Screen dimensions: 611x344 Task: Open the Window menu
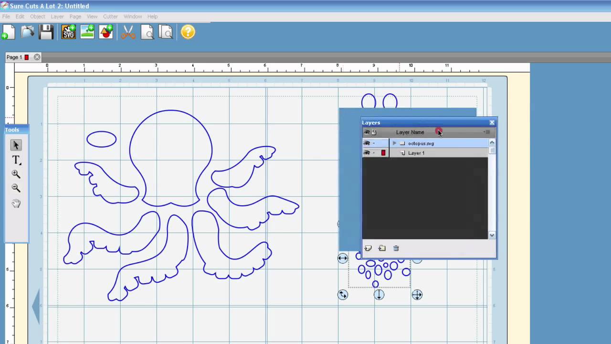pyautogui.click(x=133, y=17)
